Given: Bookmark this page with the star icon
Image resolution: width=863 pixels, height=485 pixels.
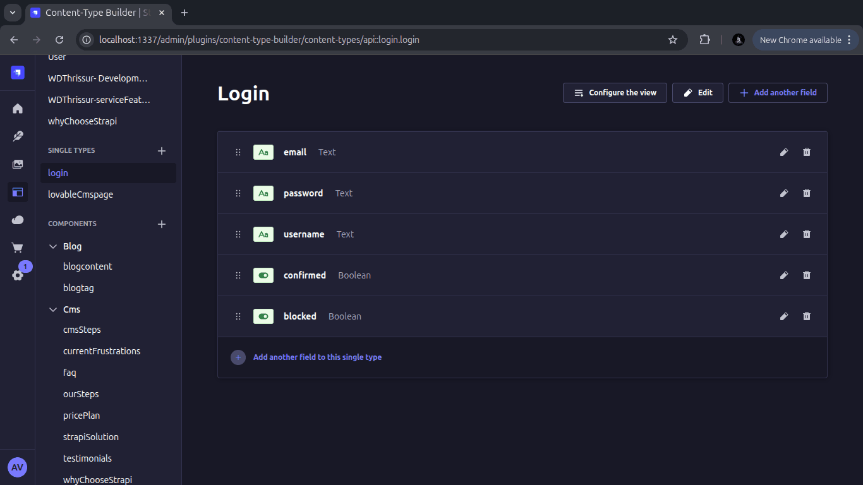Looking at the screenshot, I should [x=673, y=40].
